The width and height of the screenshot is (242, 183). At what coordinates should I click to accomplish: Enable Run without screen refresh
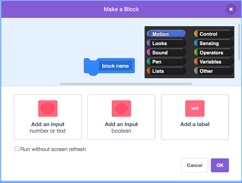pyautogui.click(x=17, y=149)
